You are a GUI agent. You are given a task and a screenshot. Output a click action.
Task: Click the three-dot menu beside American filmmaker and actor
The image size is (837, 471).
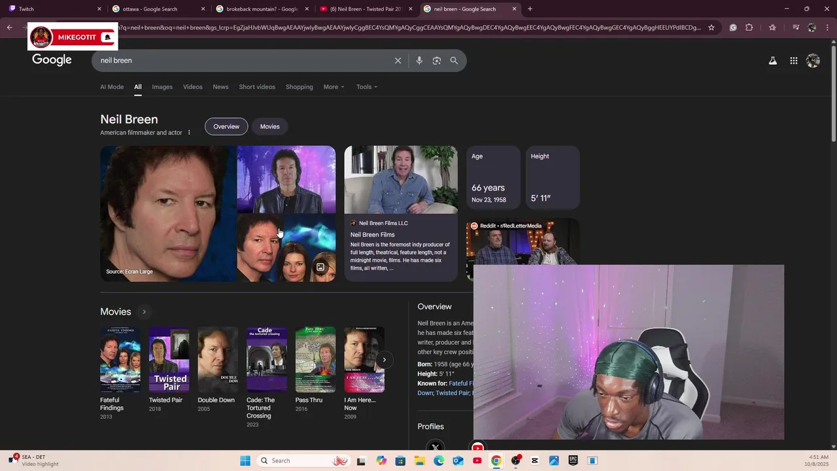(189, 133)
